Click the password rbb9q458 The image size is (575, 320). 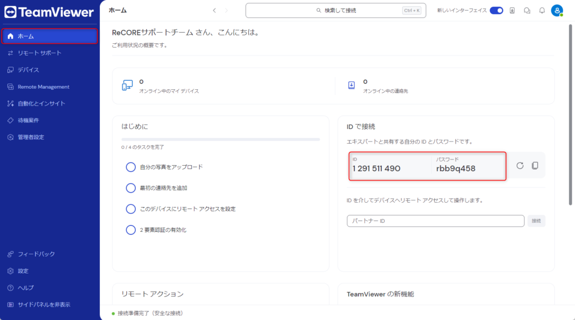click(455, 168)
